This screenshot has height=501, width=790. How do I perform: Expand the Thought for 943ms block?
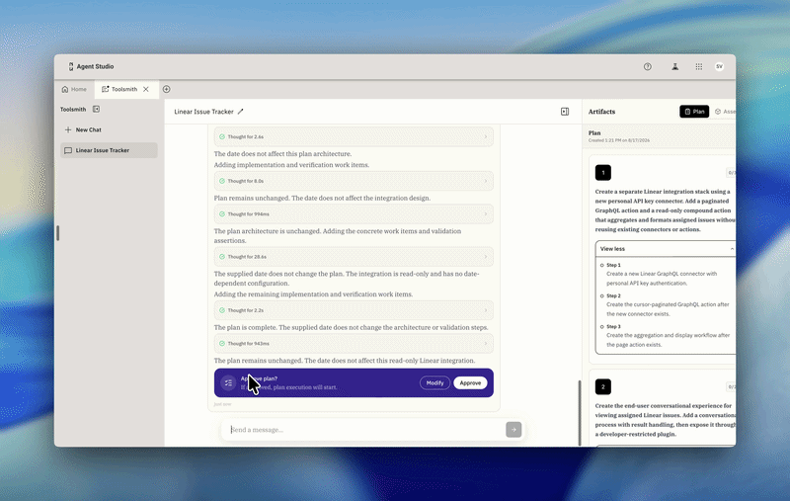click(354, 344)
